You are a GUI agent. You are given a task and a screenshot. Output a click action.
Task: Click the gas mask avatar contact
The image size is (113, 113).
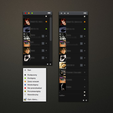[x=73, y=72]
